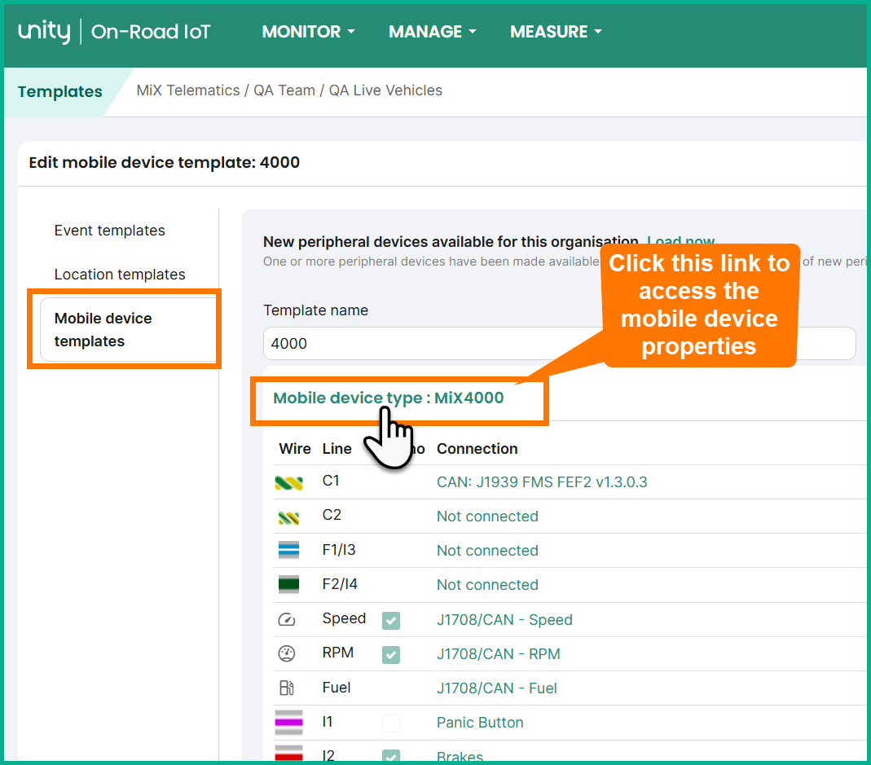Open the CAN: J1939 FMS connection link

[x=542, y=482]
